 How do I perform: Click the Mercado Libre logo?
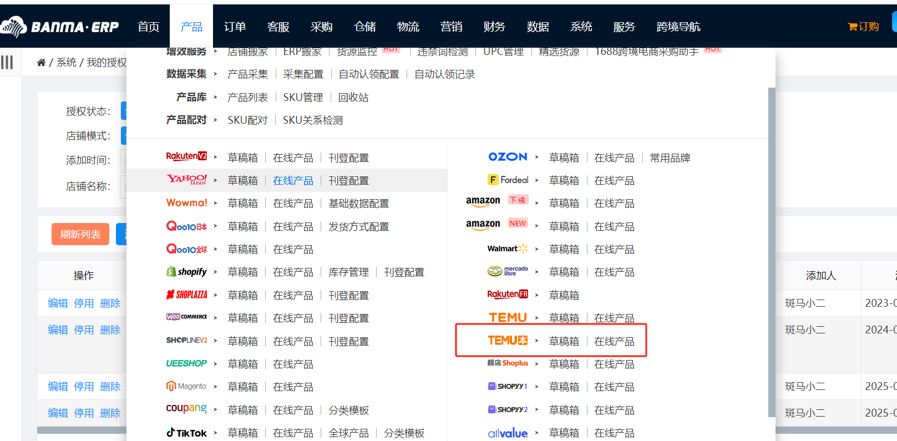tap(508, 271)
